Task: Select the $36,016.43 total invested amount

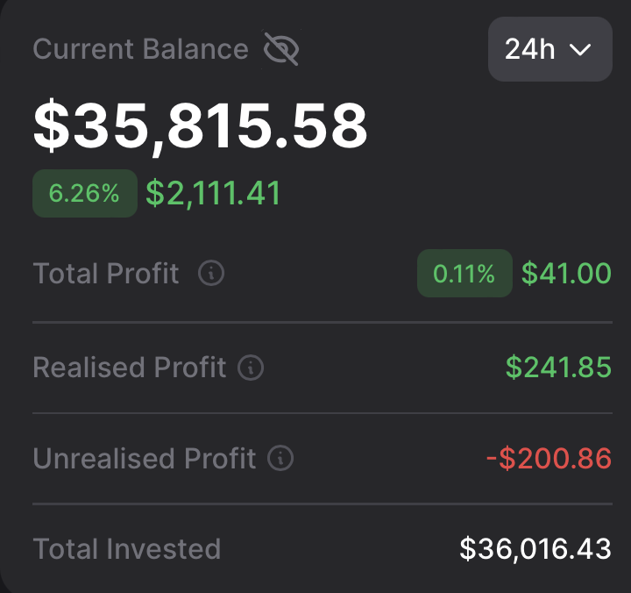Action: (535, 549)
